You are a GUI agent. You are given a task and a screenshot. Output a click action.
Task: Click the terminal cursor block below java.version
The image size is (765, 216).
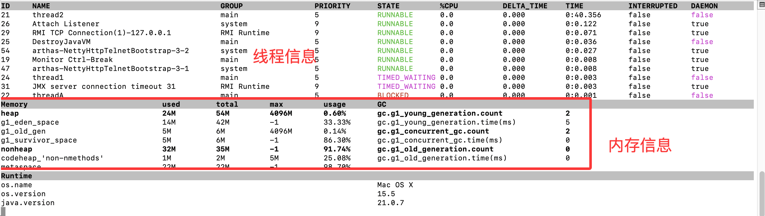pos(3,211)
